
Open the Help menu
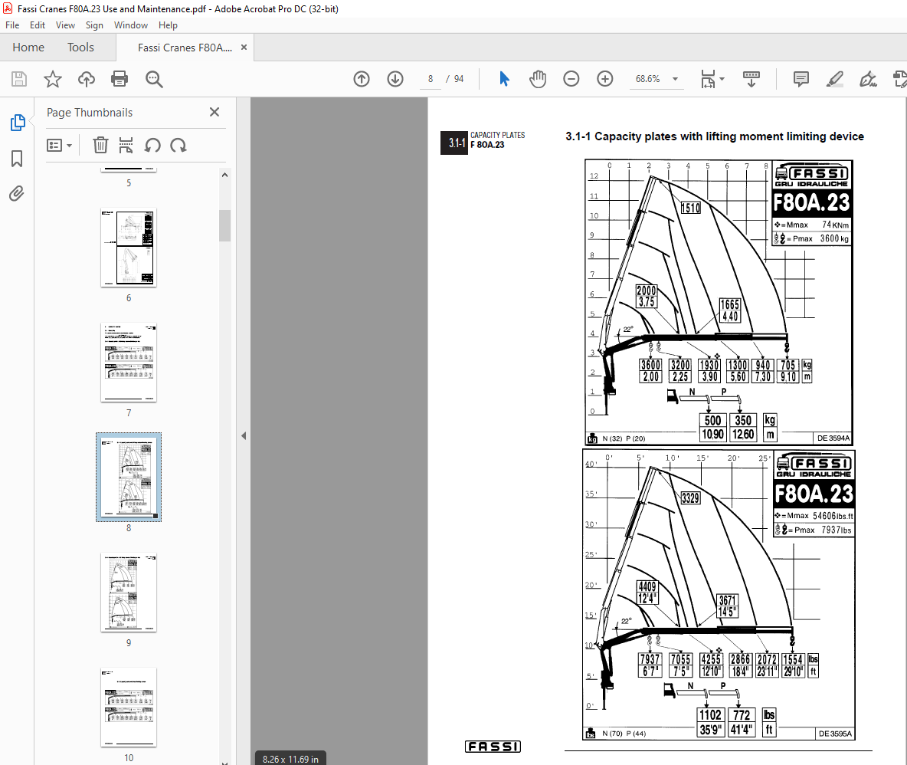tap(168, 25)
